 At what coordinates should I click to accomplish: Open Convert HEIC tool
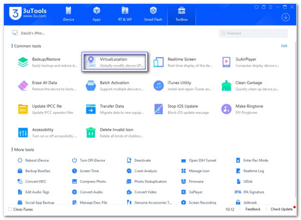(x=32, y=181)
